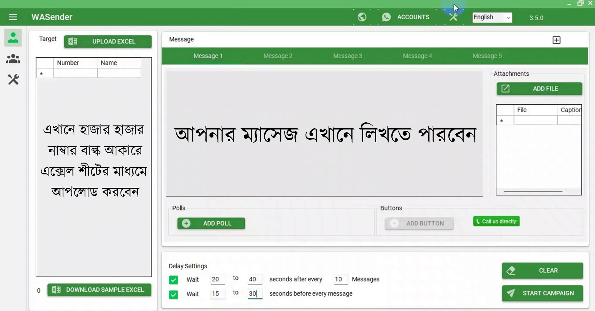The width and height of the screenshot is (595, 311).
Task: Switch to the Message 2 tab
Action: (278, 56)
